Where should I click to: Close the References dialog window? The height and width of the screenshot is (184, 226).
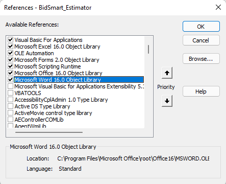coord(218,7)
